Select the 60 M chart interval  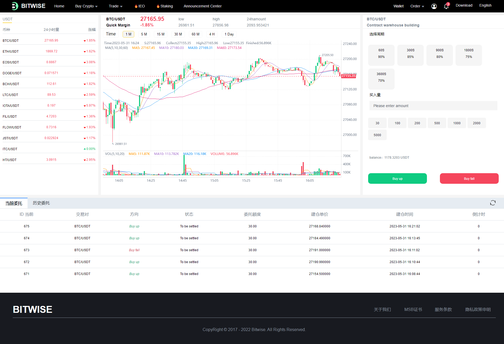point(195,34)
